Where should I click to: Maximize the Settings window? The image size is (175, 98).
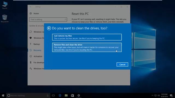click(121, 7)
